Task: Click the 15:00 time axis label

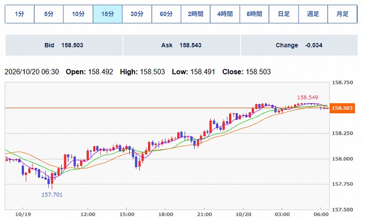Action: (127, 214)
